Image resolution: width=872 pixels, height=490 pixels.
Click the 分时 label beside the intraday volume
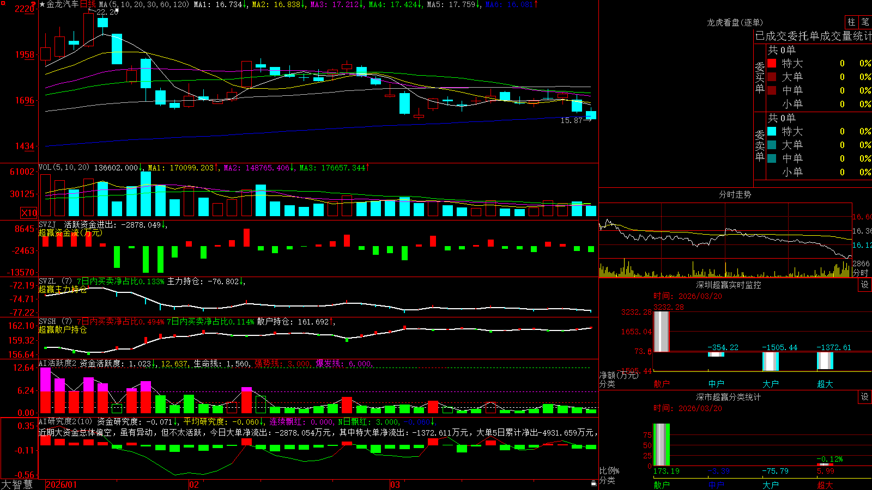coord(861,273)
